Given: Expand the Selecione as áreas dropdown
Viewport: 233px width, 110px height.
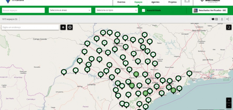Looking at the screenshot, I should coord(70,10).
